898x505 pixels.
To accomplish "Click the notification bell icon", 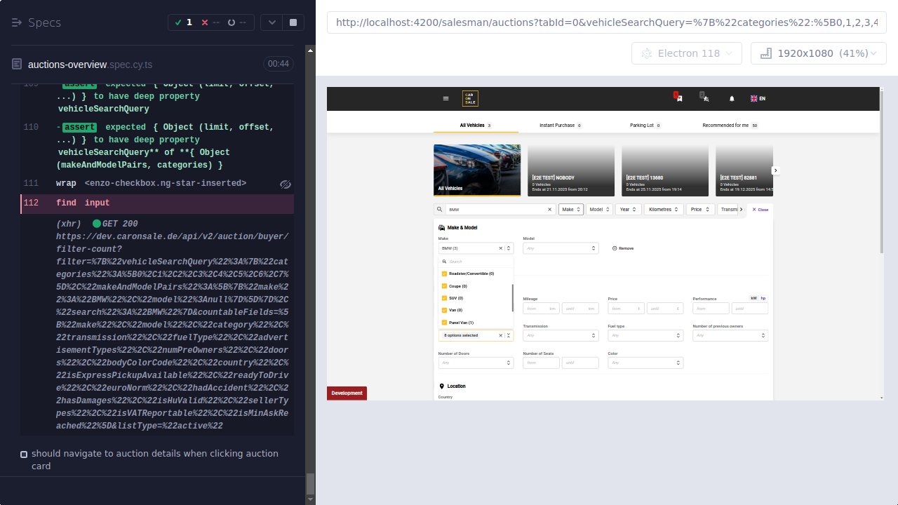I will pos(731,99).
